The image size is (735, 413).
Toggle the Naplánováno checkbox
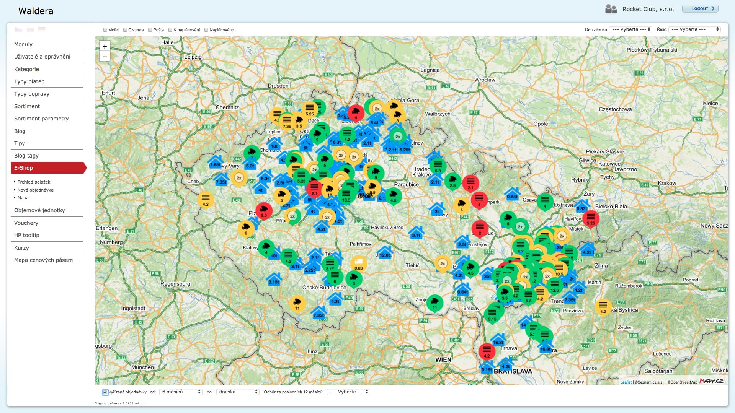pos(206,30)
